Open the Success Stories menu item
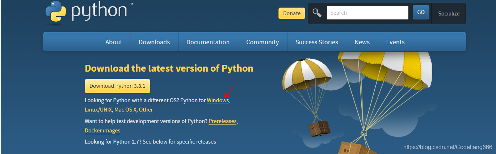 click(x=317, y=42)
